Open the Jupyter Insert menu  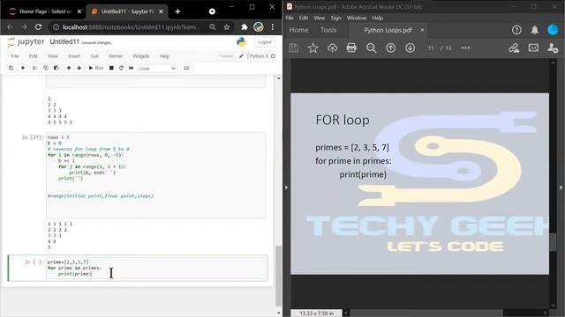[74, 56]
